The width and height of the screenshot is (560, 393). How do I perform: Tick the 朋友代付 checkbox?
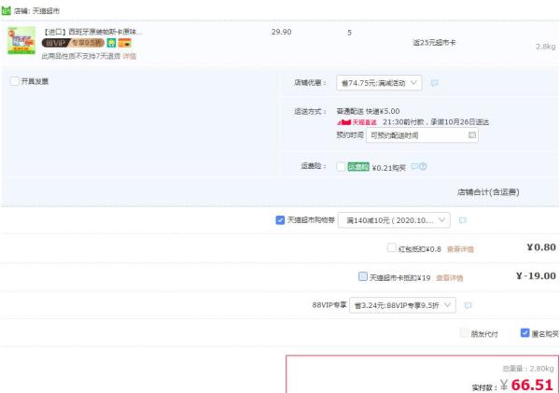(x=464, y=332)
